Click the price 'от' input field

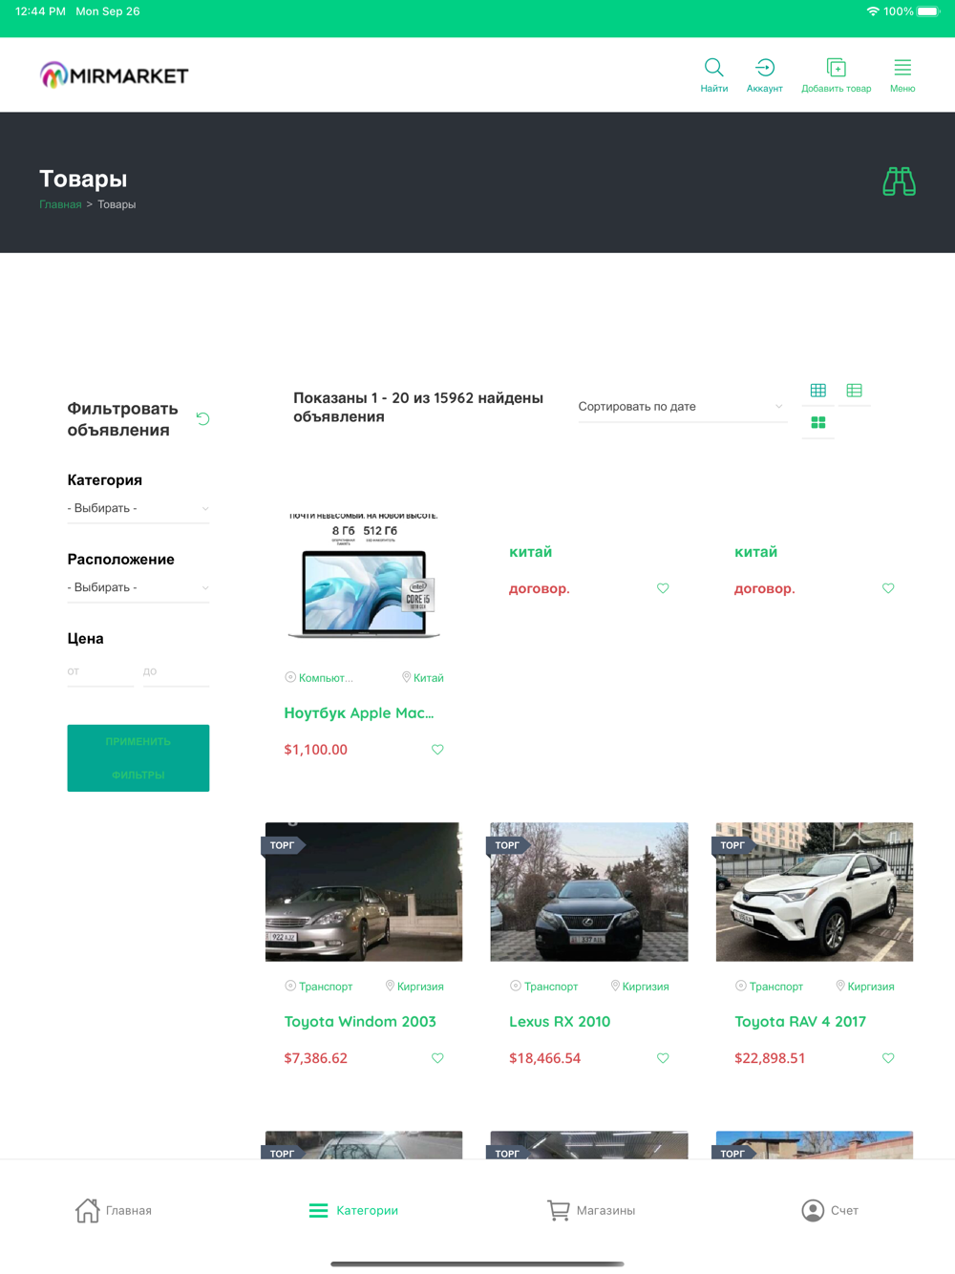click(100, 671)
